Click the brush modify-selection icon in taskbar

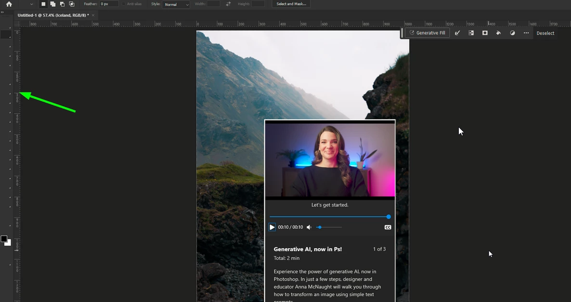point(457,33)
